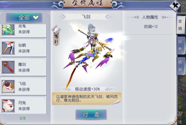186x125 pixels.
Task: Click the 移动速度+30% label
Action: (87, 89)
